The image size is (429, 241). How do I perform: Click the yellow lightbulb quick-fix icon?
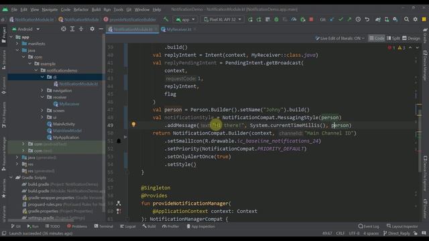(x=133, y=125)
